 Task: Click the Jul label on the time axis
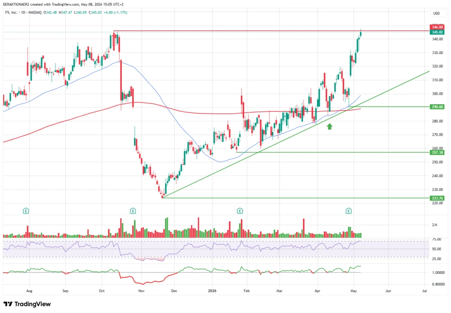pos(424,291)
